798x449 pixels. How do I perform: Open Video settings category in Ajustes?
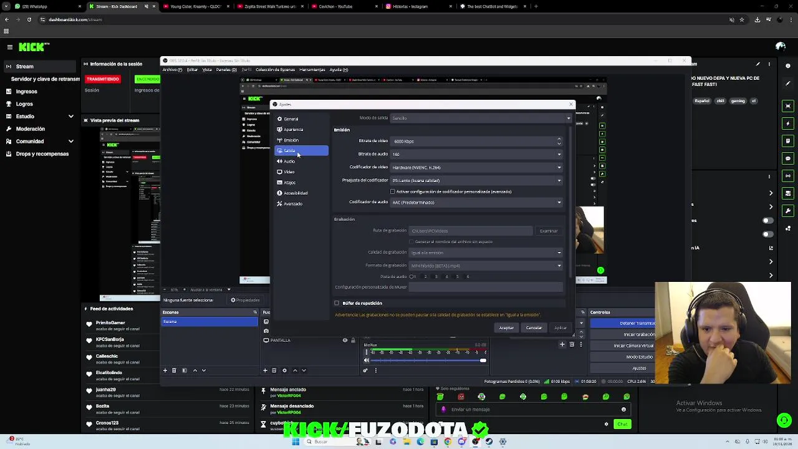pos(302,171)
